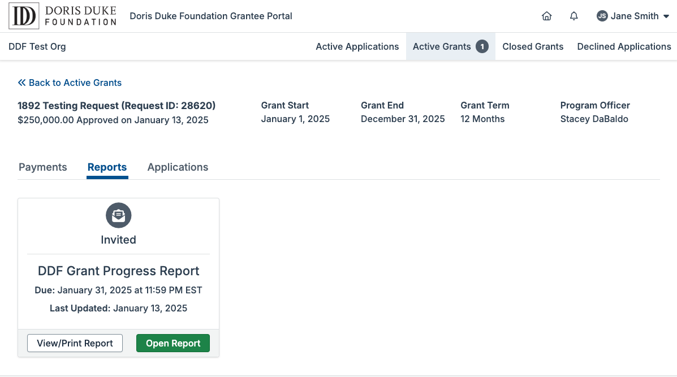Click the double chevron back icon

[x=21, y=83]
